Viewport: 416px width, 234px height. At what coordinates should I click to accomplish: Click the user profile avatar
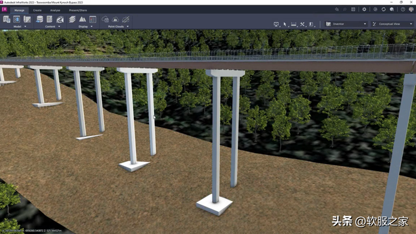coord(411,9)
